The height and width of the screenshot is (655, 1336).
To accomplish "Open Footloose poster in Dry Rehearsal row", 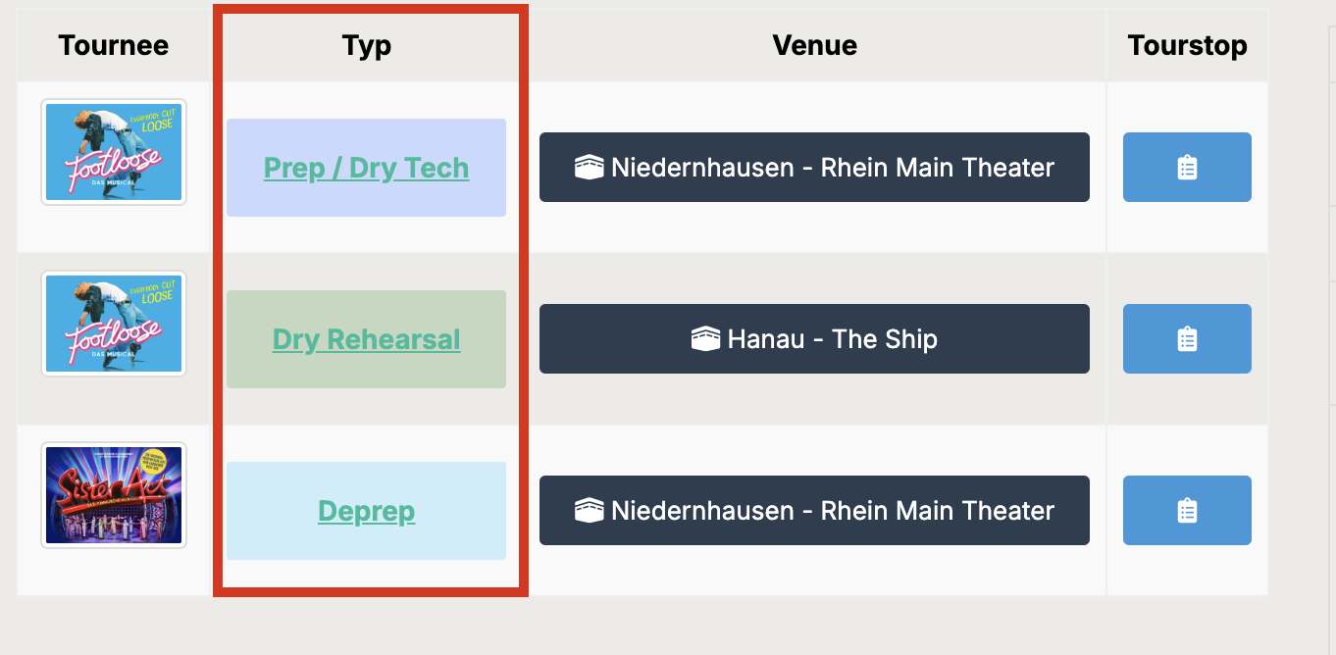I will pos(114,324).
